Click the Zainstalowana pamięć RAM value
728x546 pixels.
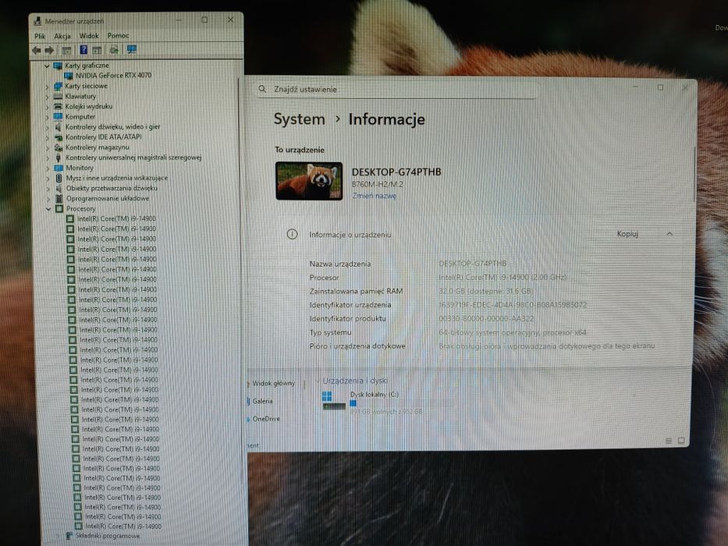coord(485,291)
